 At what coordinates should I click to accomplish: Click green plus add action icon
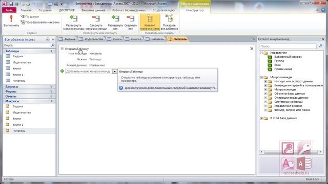point(62,71)
